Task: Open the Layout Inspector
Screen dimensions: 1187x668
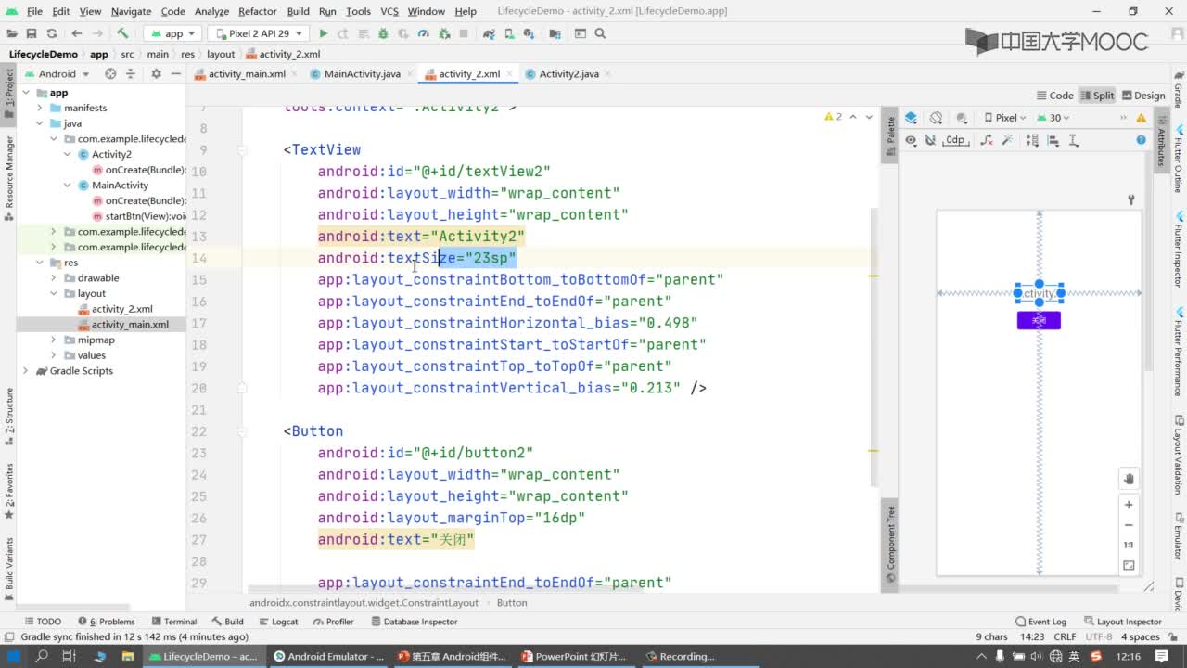Action: pos(1122,622)
